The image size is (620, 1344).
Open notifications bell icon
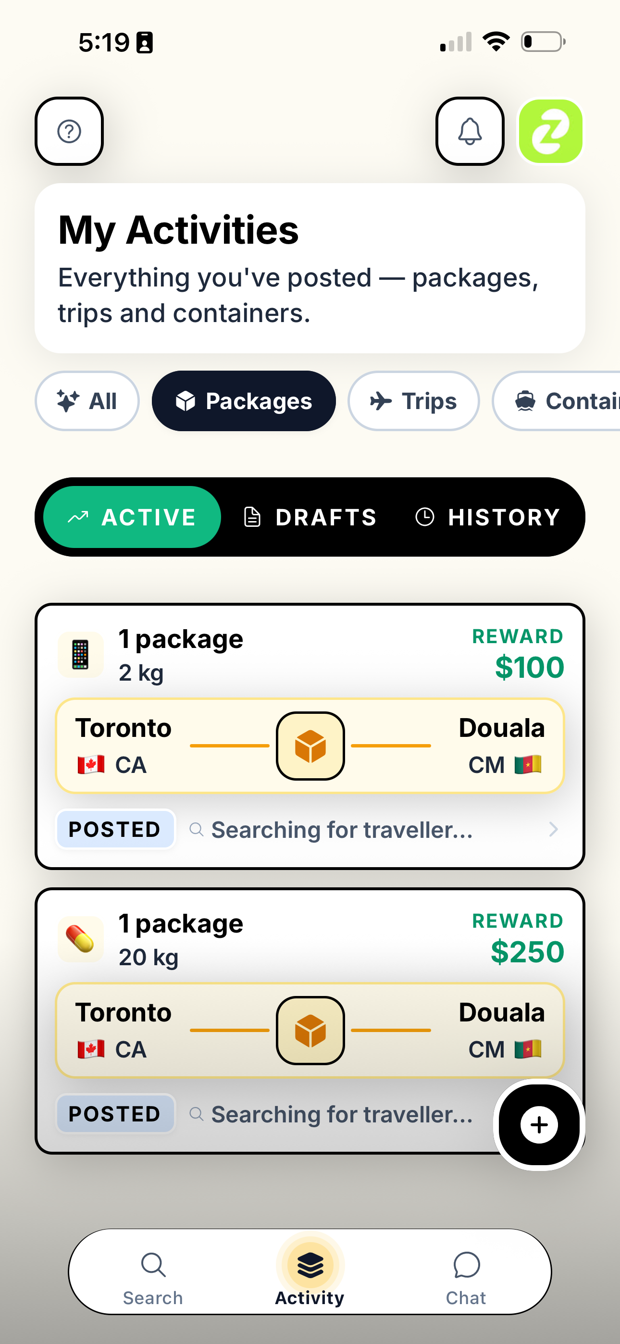click(x=470, y=131)
